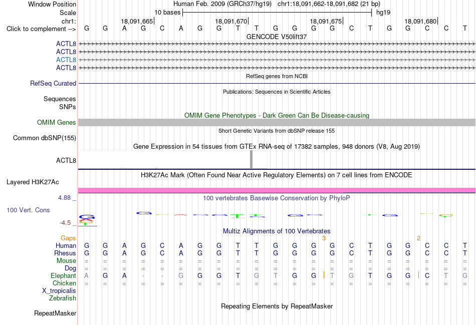Image resolution: width=476 pixels, height=325 pixels.
Task: Open the RefSeq Curated track label
Action: (x=53, y=83)
